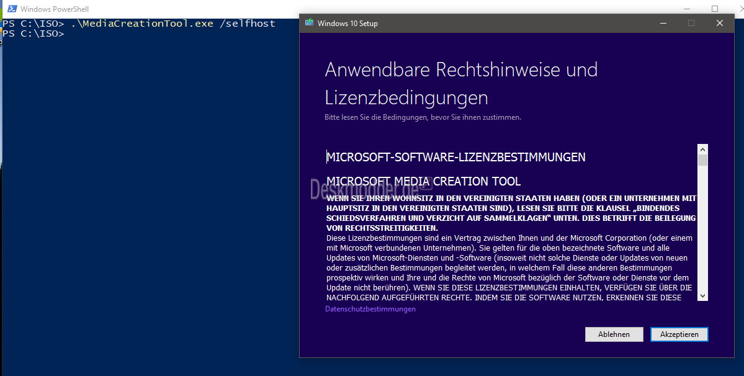This screenshot has height=376, width=744.
Task: Click the MICROSOFT-SOFTWARE-LIZENZBESTIMMUNGEN heading text
Action: click(x=456, y=157)
